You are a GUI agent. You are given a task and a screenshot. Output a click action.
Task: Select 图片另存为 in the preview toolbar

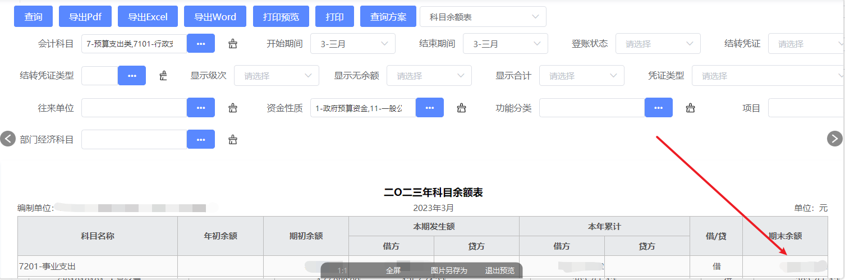point(449,270)
